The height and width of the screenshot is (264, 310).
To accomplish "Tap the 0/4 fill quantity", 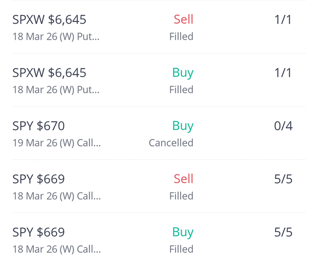I will 283,126.
